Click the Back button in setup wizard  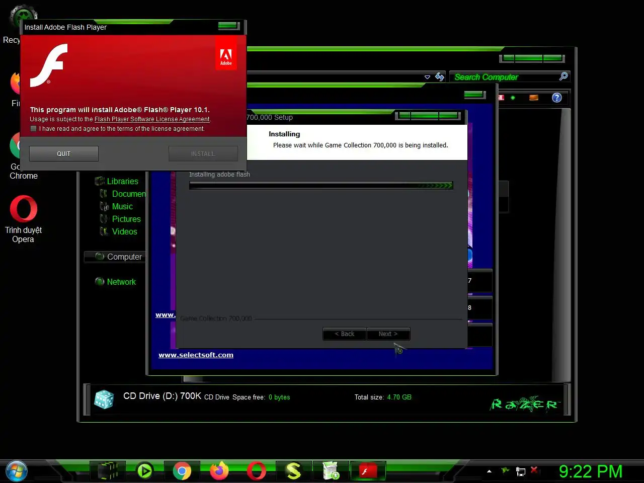click(345, 334)
